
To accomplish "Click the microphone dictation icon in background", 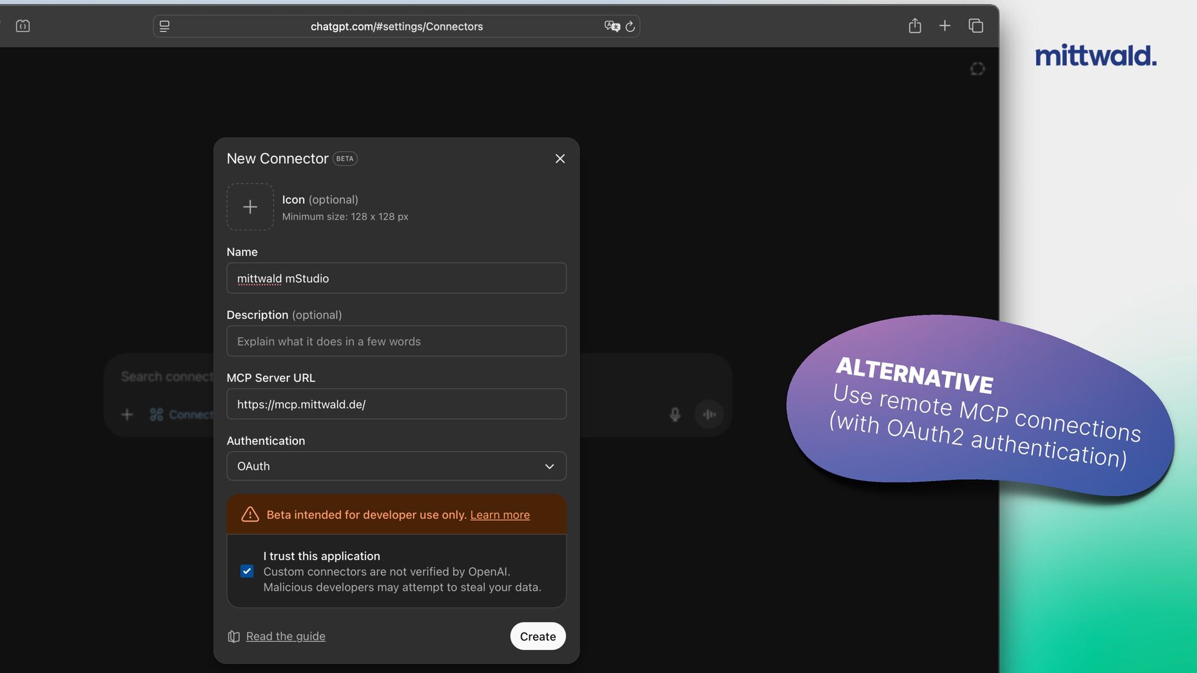I will [675, 414].
